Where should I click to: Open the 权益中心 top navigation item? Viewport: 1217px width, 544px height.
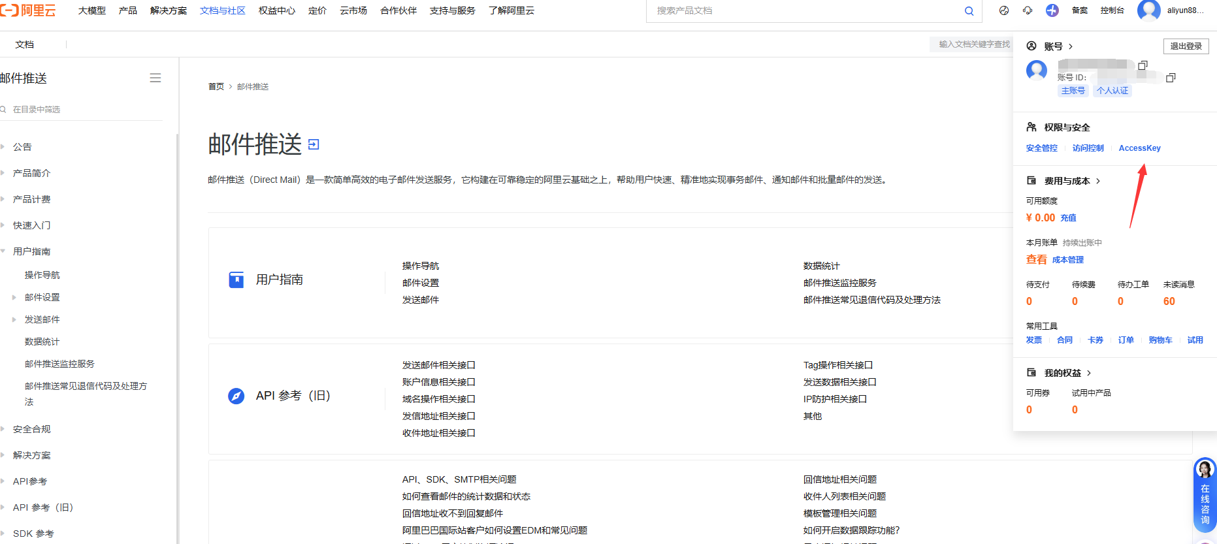click(x=277, y=10)
